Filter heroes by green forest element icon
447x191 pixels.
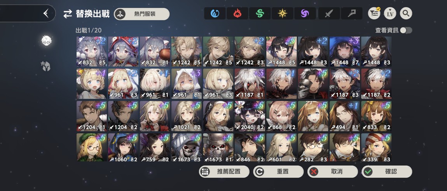(260, 13)
